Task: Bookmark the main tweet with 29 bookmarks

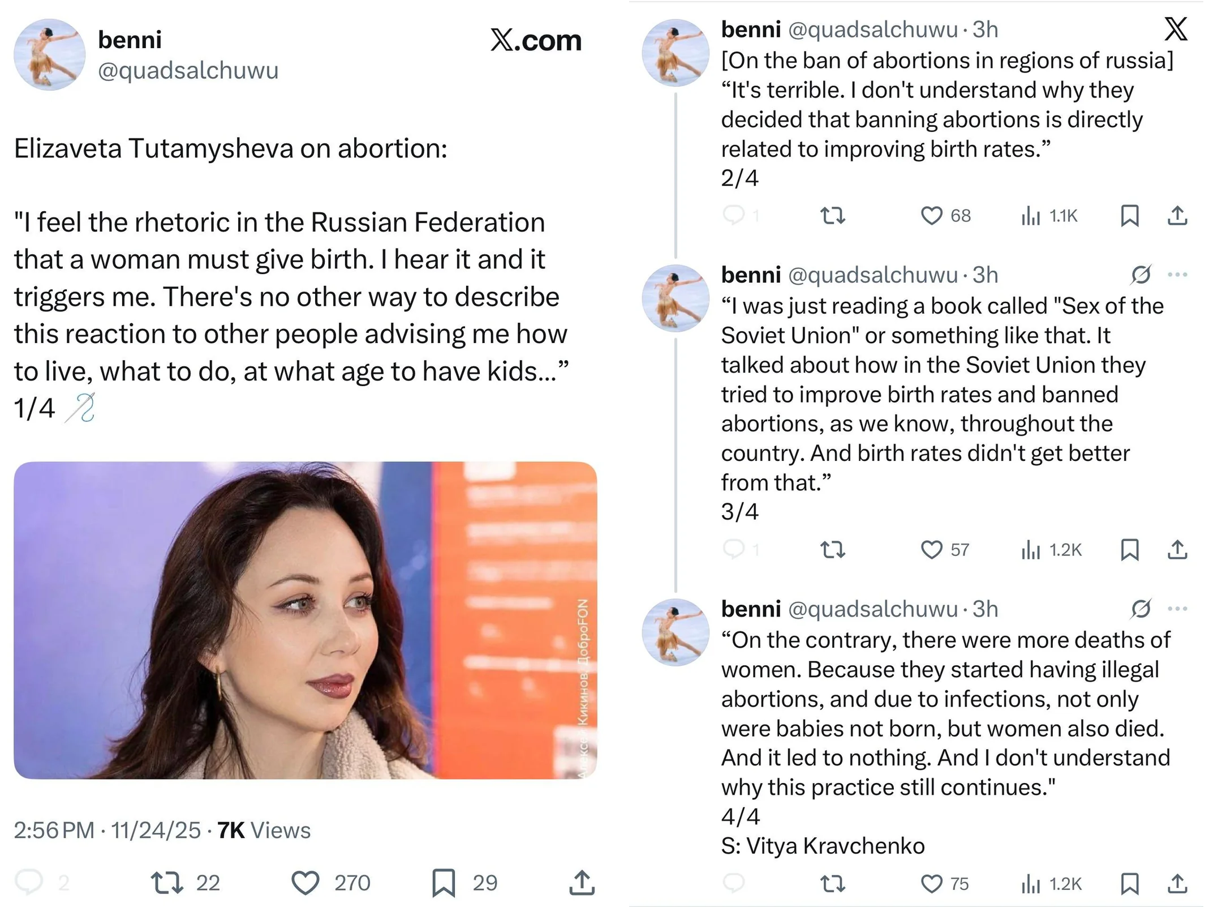Action: point(444,883)
